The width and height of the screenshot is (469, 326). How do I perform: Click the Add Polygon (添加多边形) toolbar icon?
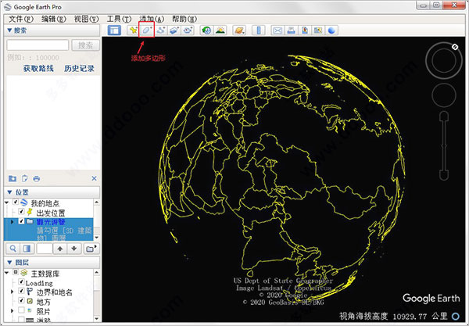coord(147,30)
